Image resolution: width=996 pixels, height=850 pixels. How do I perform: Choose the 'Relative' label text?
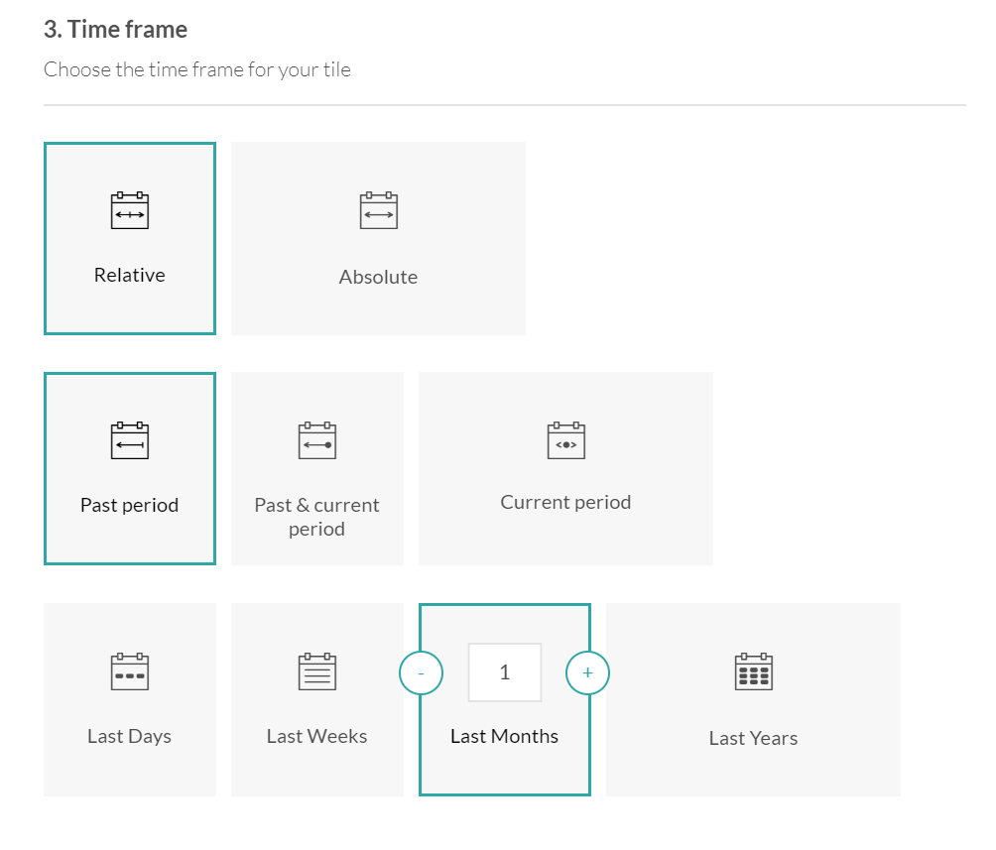tap(129, 275)
